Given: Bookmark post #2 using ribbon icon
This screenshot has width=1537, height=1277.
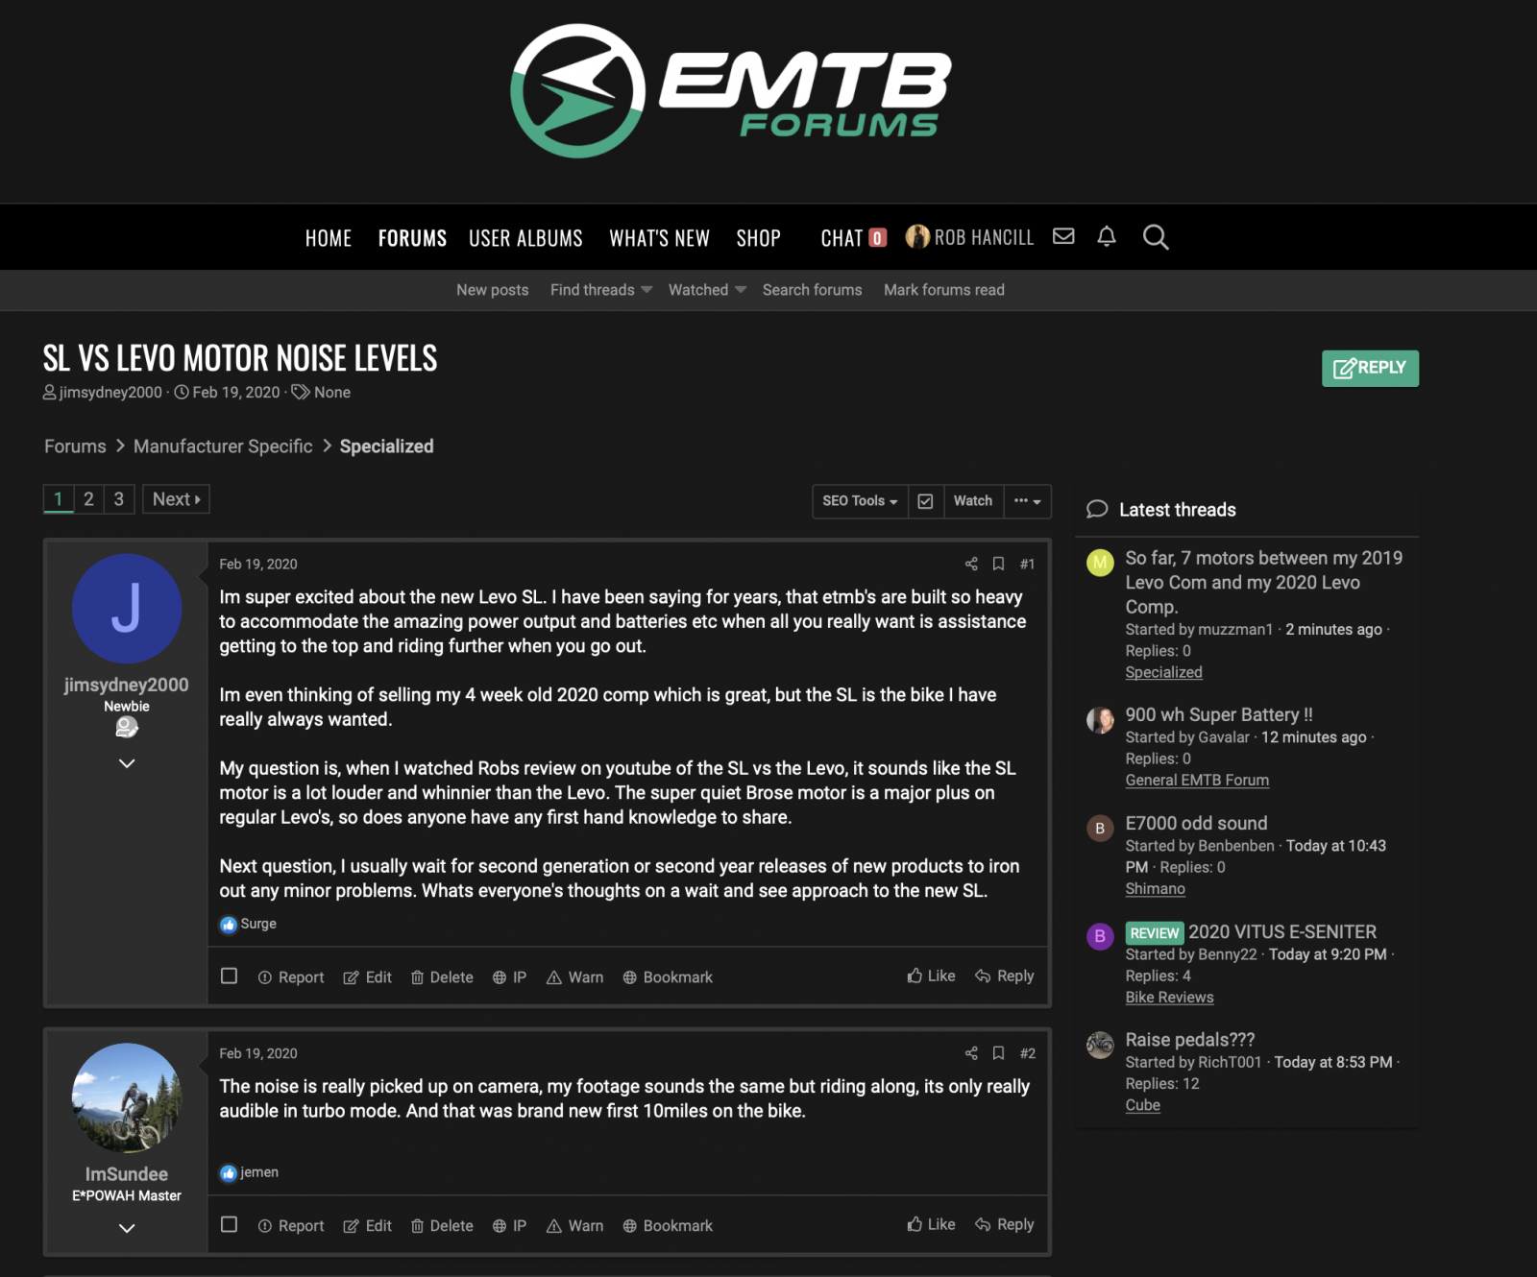Looking at the screenshot, I should click(998, 1053).
